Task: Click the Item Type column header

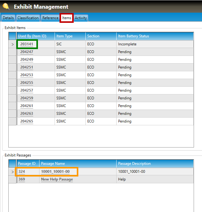Action: [x=64, y=36]
